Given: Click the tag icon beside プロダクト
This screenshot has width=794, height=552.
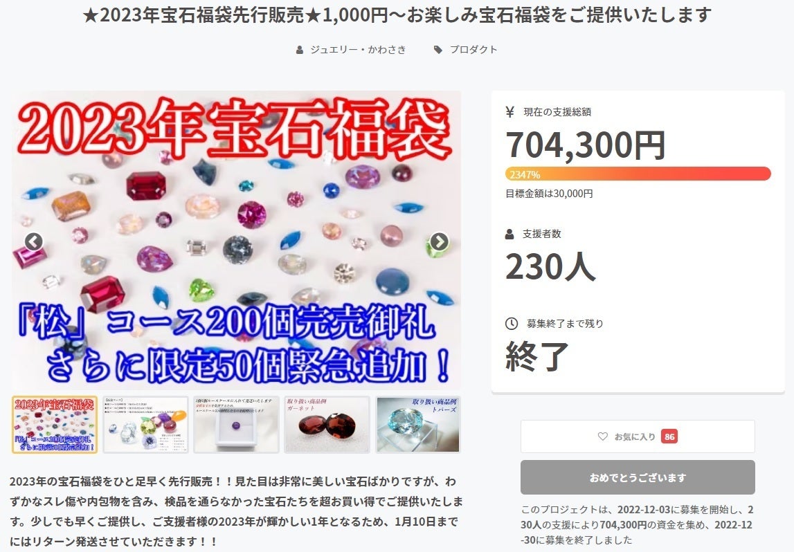Looking at the screenshot, I should 438,50.
